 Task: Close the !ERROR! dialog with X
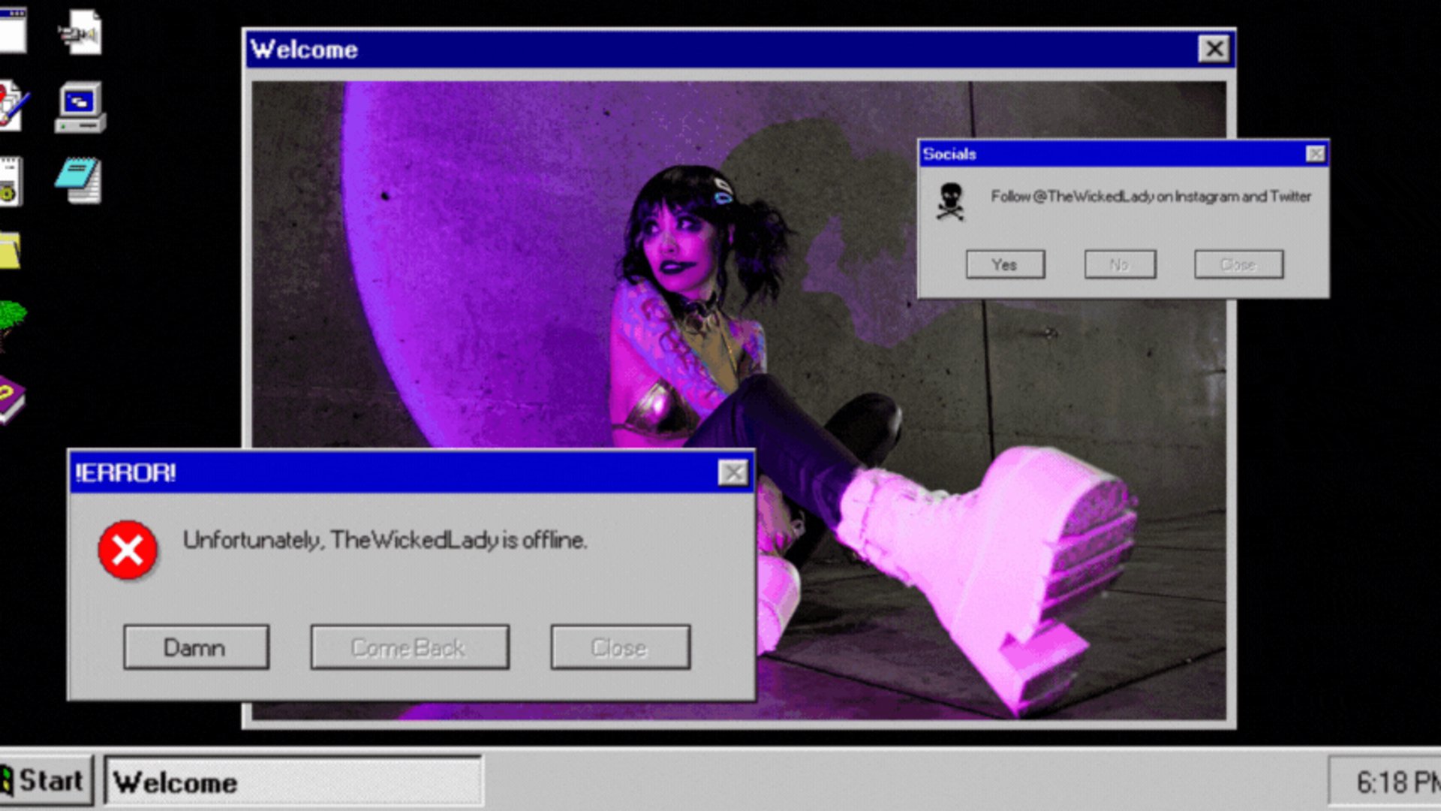(733, 472)
